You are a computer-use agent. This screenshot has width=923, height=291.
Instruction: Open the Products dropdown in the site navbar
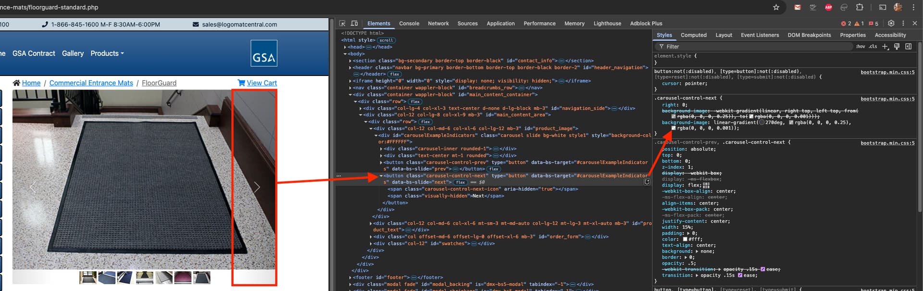[x=107, y=53]
